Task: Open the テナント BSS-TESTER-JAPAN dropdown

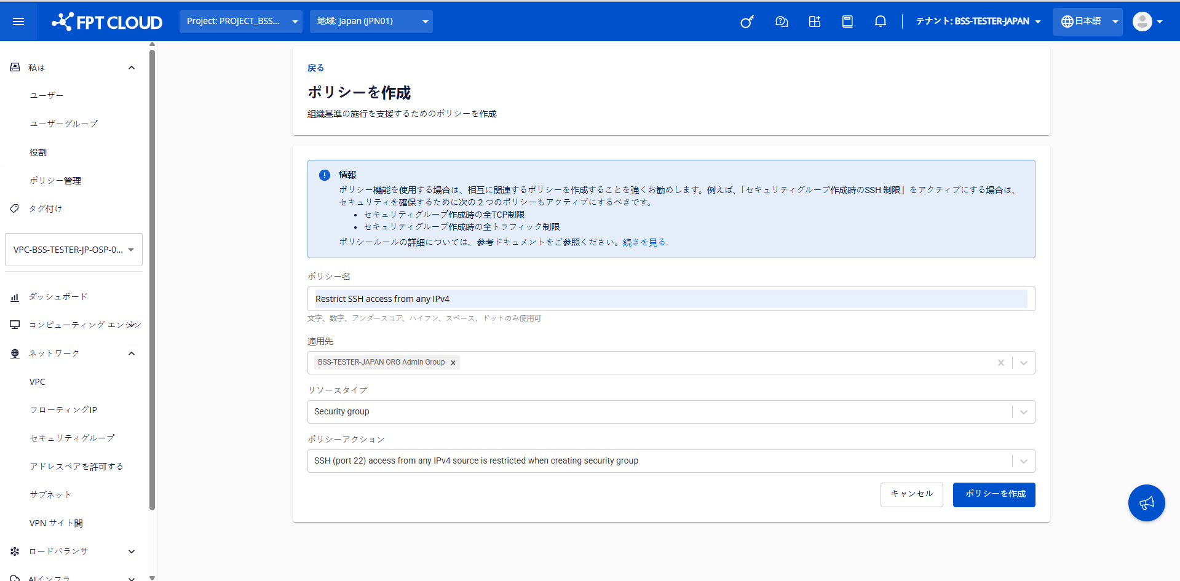Action: 978,22
